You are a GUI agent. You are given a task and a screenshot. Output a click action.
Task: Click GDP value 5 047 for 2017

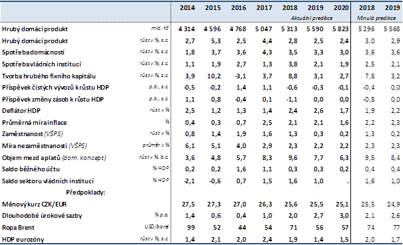pos(263,29)
